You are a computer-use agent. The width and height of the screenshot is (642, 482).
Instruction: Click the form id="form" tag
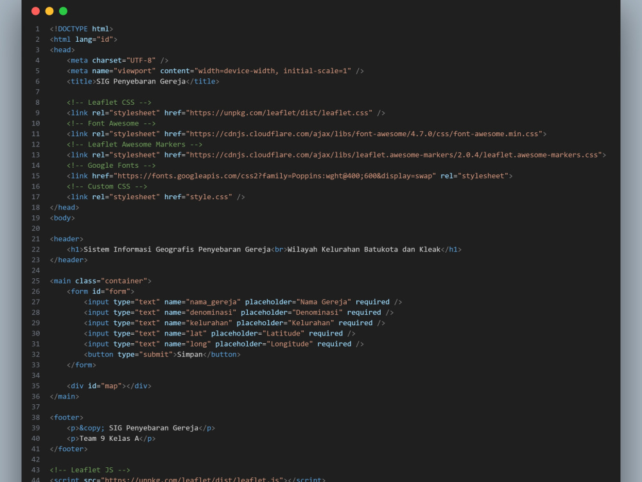pyautogui.click(x=100, y=291)
